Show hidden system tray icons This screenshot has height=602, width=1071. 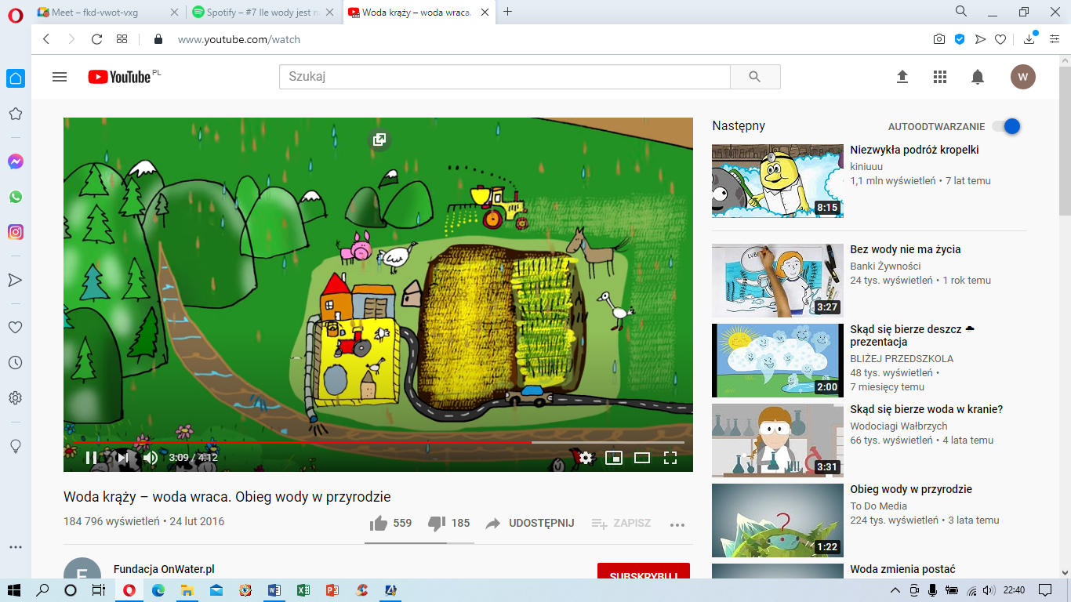(895, 590)
